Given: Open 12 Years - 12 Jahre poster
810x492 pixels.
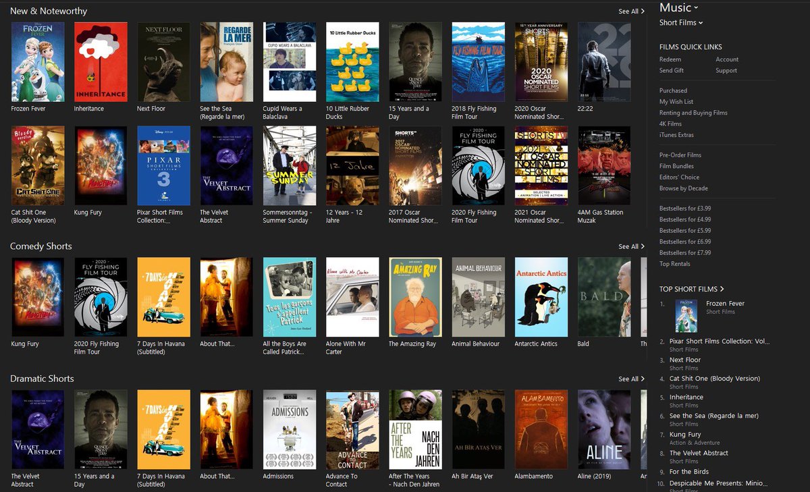Looking at the screenshot, I should point(352,165).
